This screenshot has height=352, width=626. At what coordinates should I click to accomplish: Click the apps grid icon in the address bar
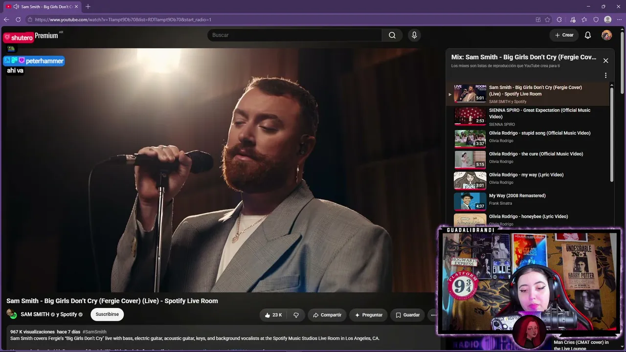538,20
